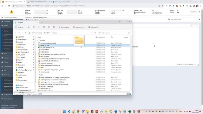
Task: Open Почта section in the panel sidebar
Action: 6,62
